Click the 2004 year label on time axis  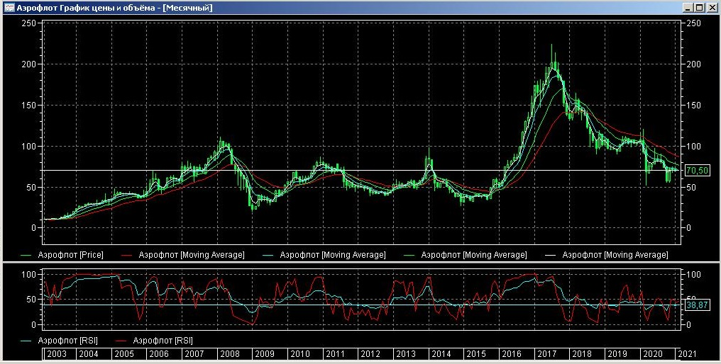[x=88, y=354]
